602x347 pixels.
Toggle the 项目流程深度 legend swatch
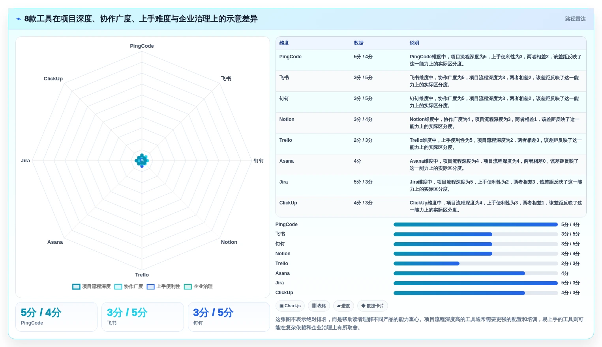[x=76, y=287]
